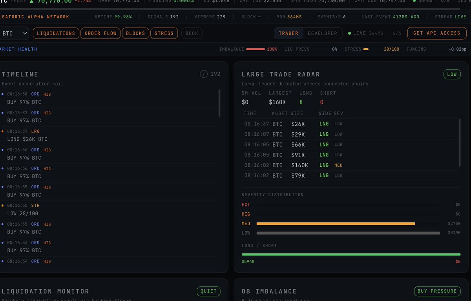Click the SIDE column header
This screenshot has height=301, width=471.
coord(325,113)
